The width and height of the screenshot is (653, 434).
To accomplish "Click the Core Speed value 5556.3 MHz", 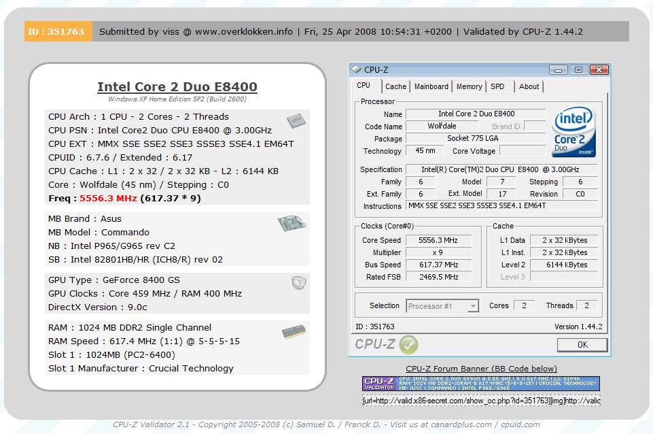I will click(x=438, y=240).
